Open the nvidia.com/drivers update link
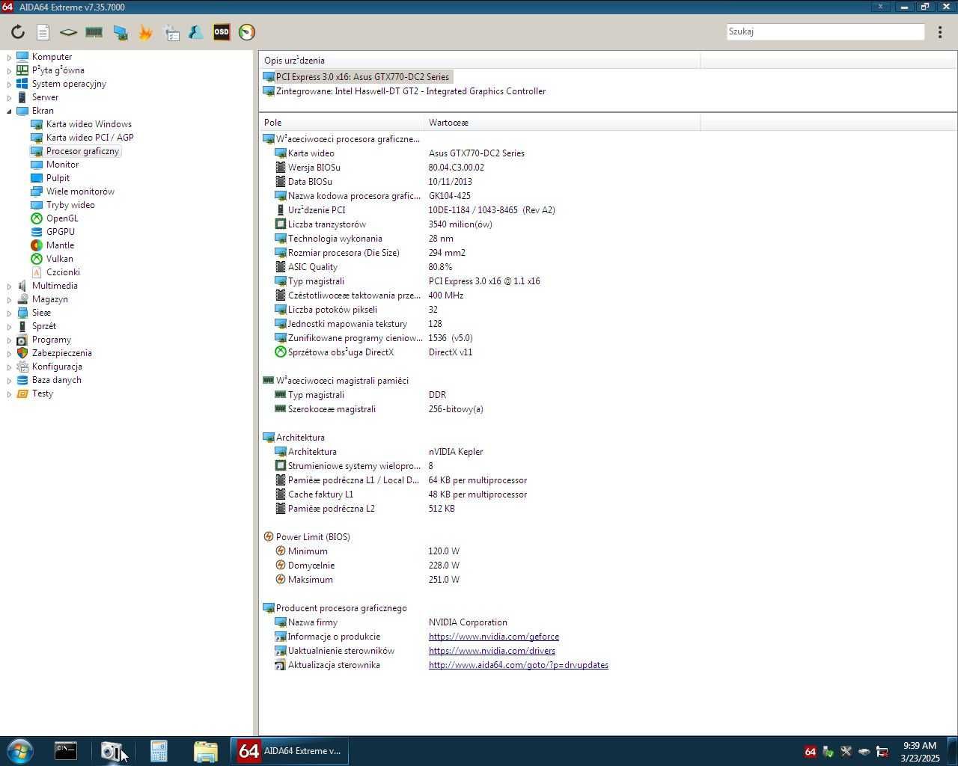Viewport: 958px width, 766px height. 492,651
